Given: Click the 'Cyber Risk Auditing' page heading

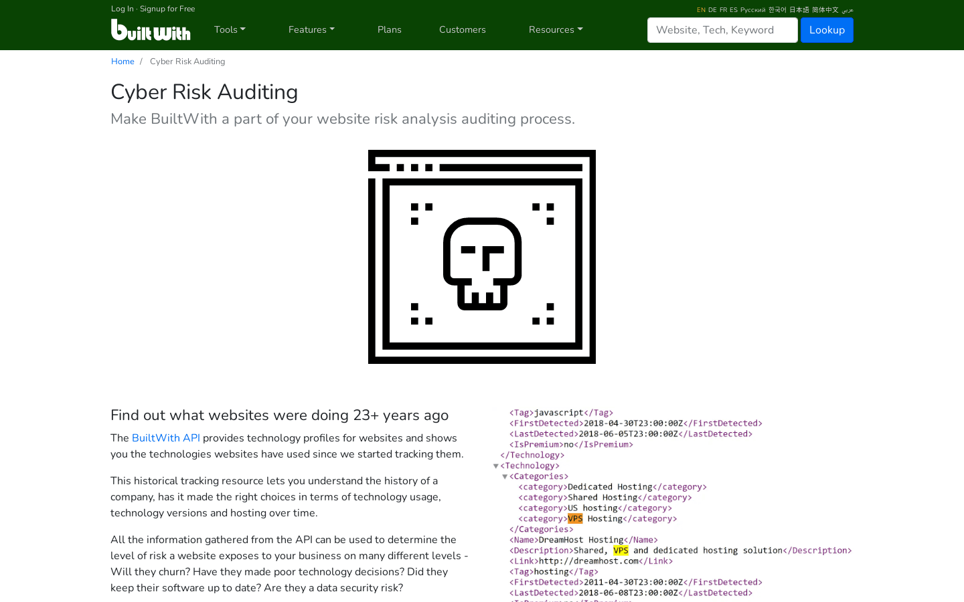Looking at the screenshot, I should (204, 92).
